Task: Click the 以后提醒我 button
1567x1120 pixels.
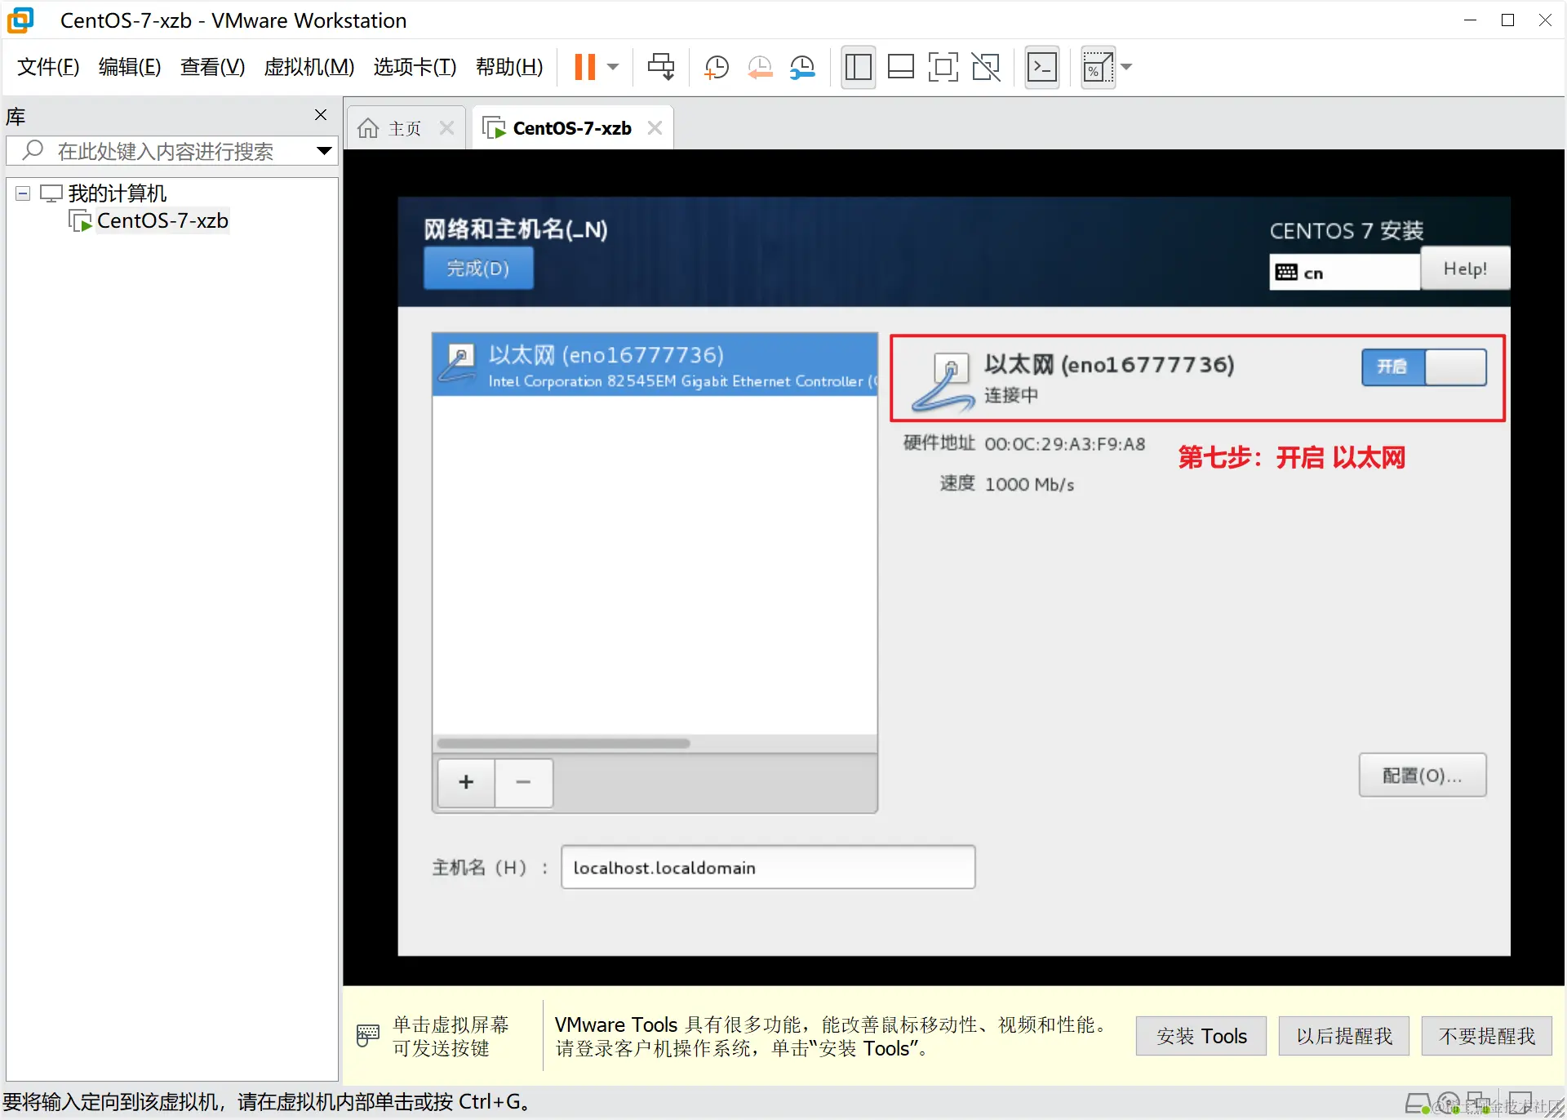Action: click(1344, 1036)
